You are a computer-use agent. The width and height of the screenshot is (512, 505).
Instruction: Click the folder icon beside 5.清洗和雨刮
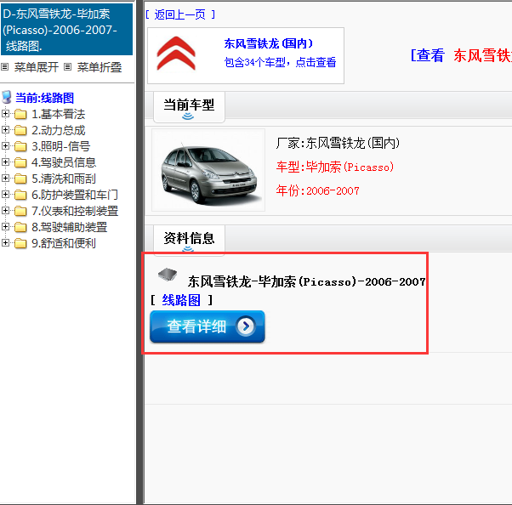click(20, 179)
